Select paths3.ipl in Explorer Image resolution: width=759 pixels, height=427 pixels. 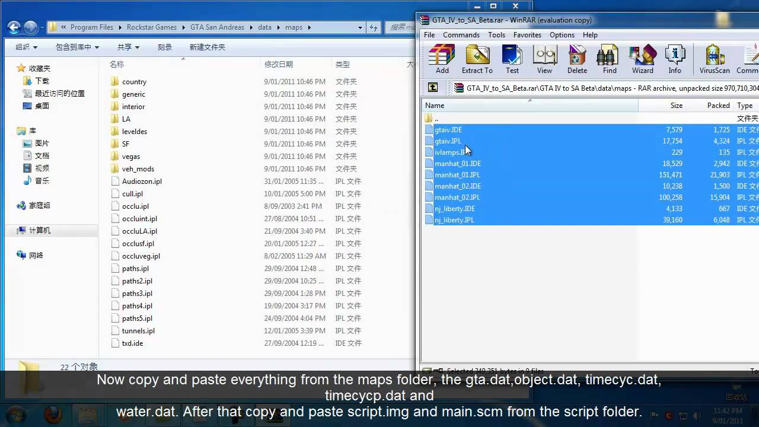click(137, 293)
